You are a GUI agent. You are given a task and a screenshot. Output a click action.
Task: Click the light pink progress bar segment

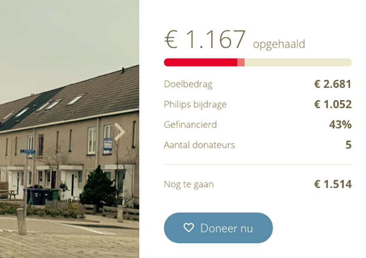pos(241,62)
